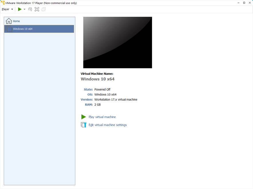Select the Windows 10 x64 library entry

tap(23, 29)
